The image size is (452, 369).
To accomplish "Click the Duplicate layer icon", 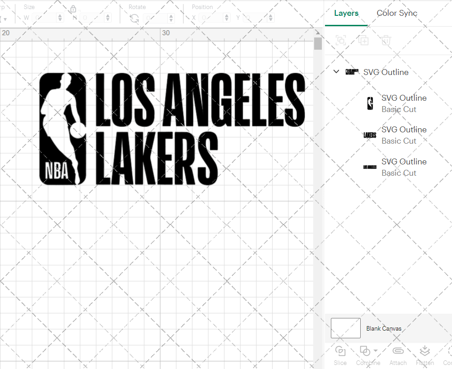I will tap(363, 40).
